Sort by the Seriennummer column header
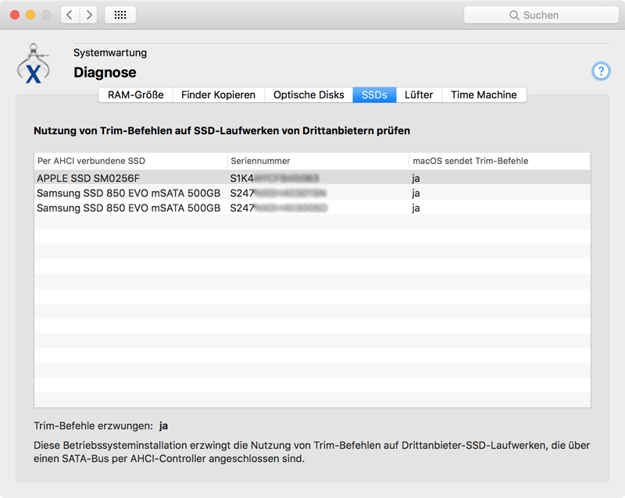The width and height of the screenshot is (625, 498). tap(318, 161)
